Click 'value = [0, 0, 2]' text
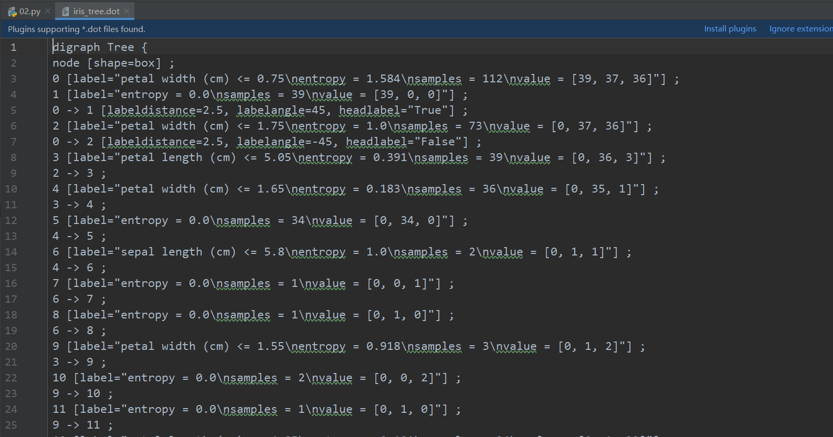 (x=376, y=378)
